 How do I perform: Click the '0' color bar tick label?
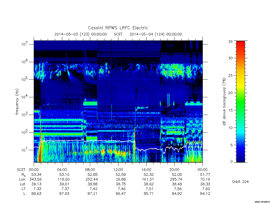pos(232,162)
